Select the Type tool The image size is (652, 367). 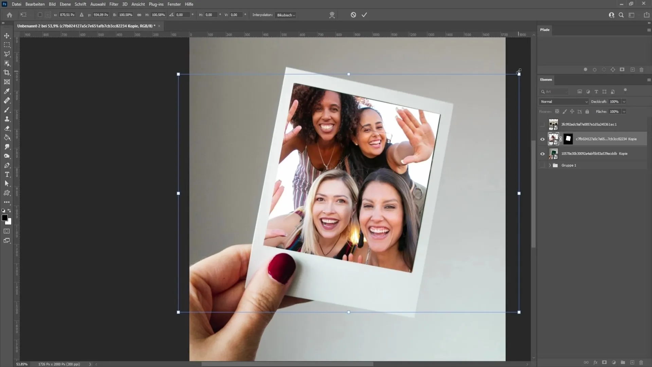[x=7, y=175]
